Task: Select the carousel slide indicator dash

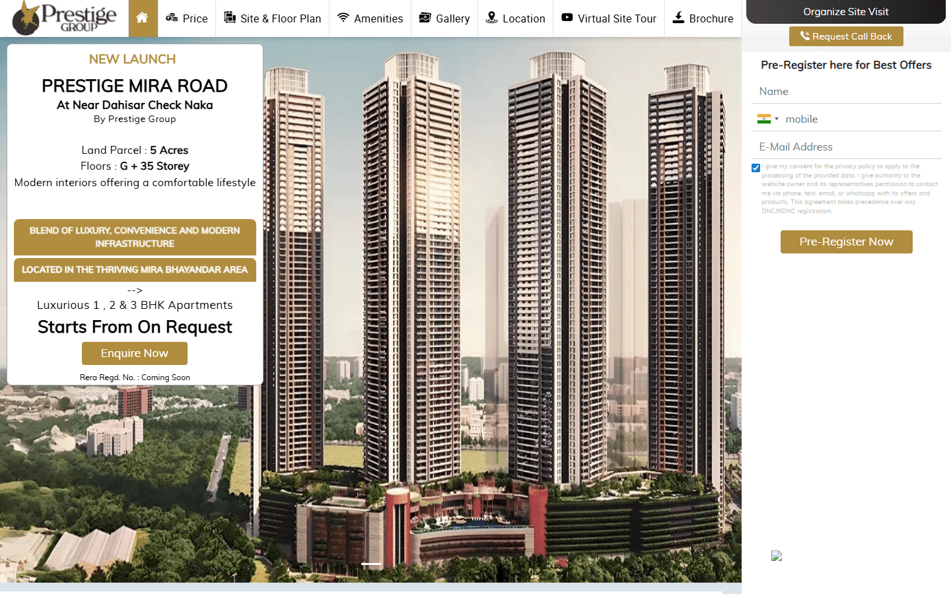Action: click(371, 564)
